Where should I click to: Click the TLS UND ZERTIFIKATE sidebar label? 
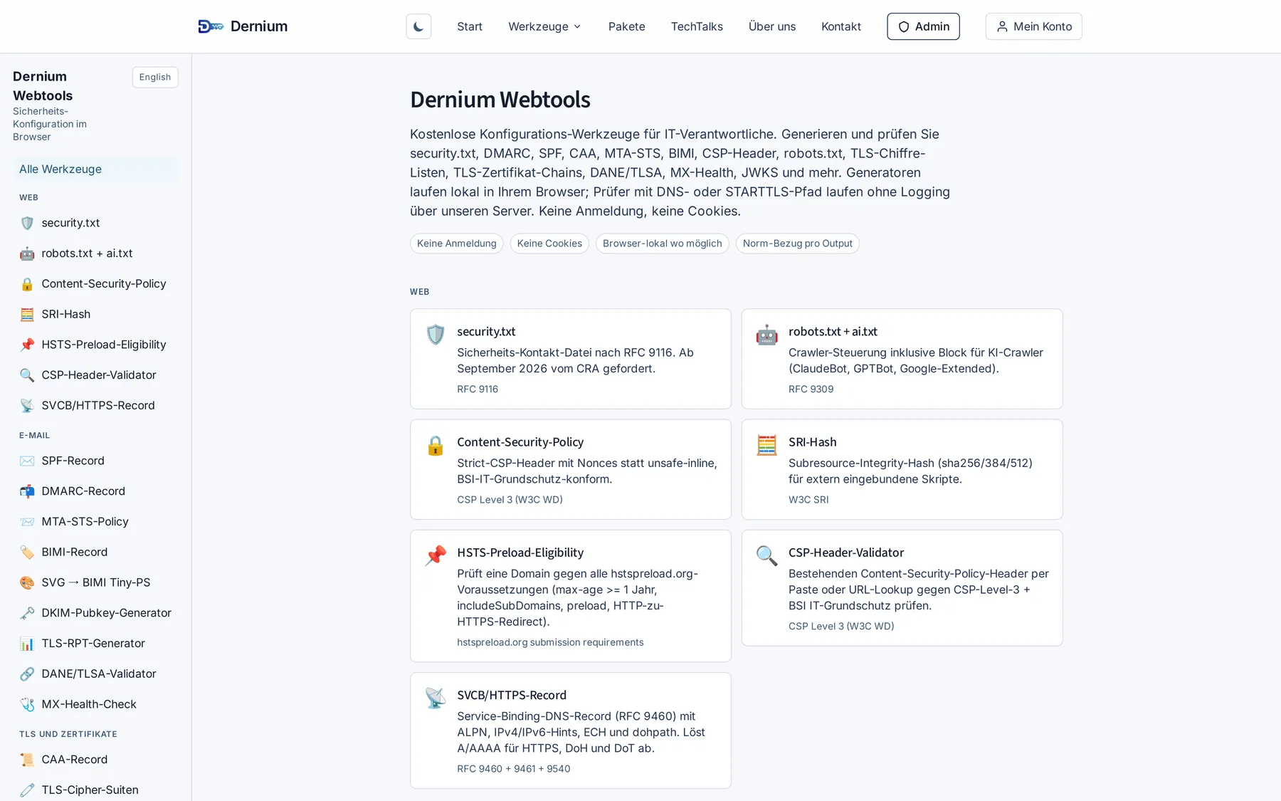68,734
